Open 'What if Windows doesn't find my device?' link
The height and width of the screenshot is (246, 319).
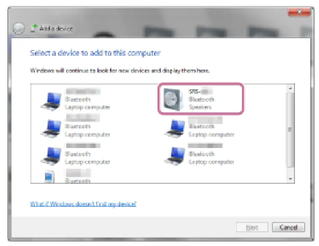point(83,204)
